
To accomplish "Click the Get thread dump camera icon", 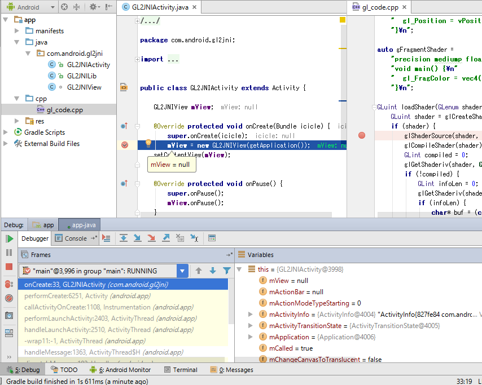I will point(9,315).
